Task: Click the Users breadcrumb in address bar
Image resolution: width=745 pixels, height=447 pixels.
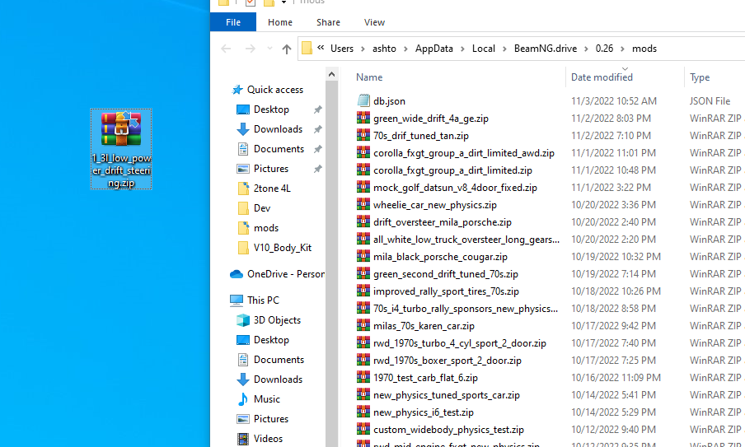Action: [342, 49]
